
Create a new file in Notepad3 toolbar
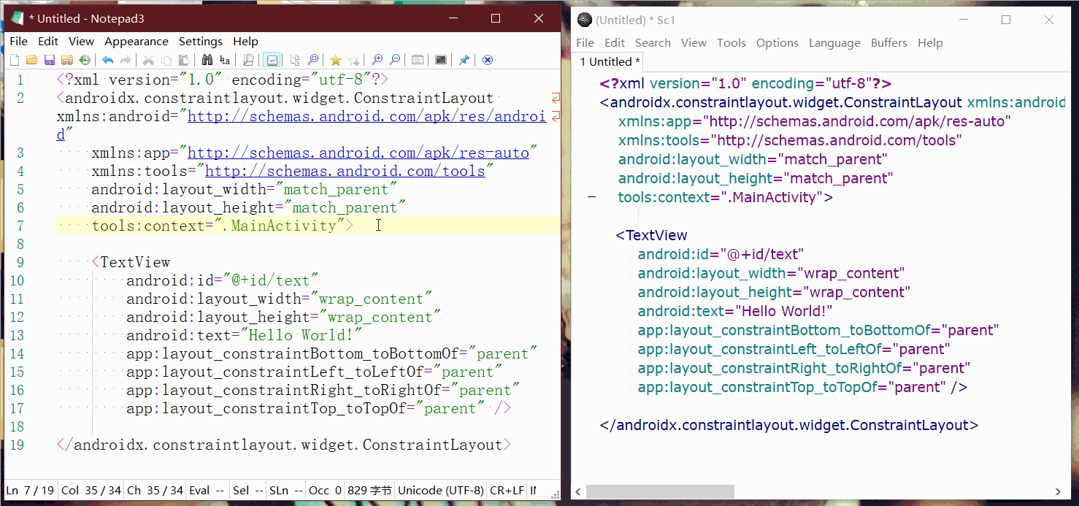[15, 60]
